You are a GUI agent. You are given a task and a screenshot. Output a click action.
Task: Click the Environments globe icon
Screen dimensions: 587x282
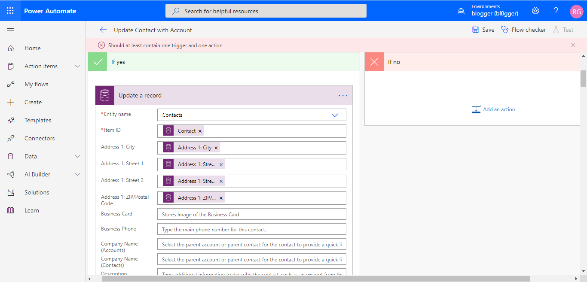click(461, 11)
